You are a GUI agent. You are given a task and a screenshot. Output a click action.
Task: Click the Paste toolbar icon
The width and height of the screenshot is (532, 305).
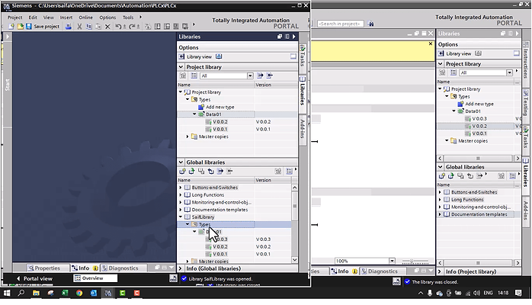(x=98, y=27)
